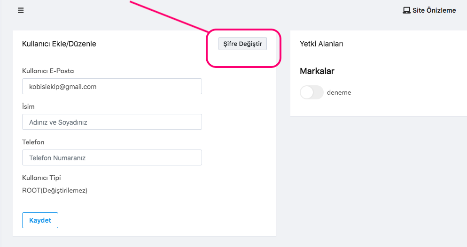Click the Kullanıcı E-Posta field label
Image resolution: width=467 pixels, height=247 pixels.
48,71
